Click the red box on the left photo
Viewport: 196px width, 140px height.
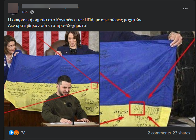click(x=94, y=85)
